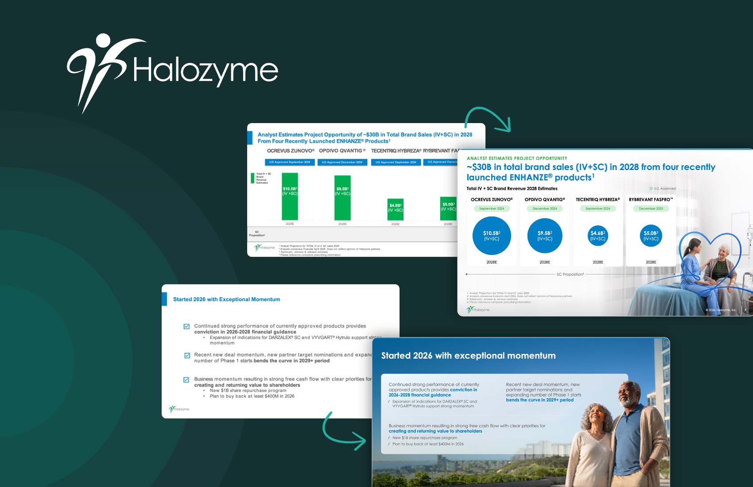753x487 pixels.
Task: Click the 'U.S. Approved' legend on the redesigned slide
Action: point(663,189)
